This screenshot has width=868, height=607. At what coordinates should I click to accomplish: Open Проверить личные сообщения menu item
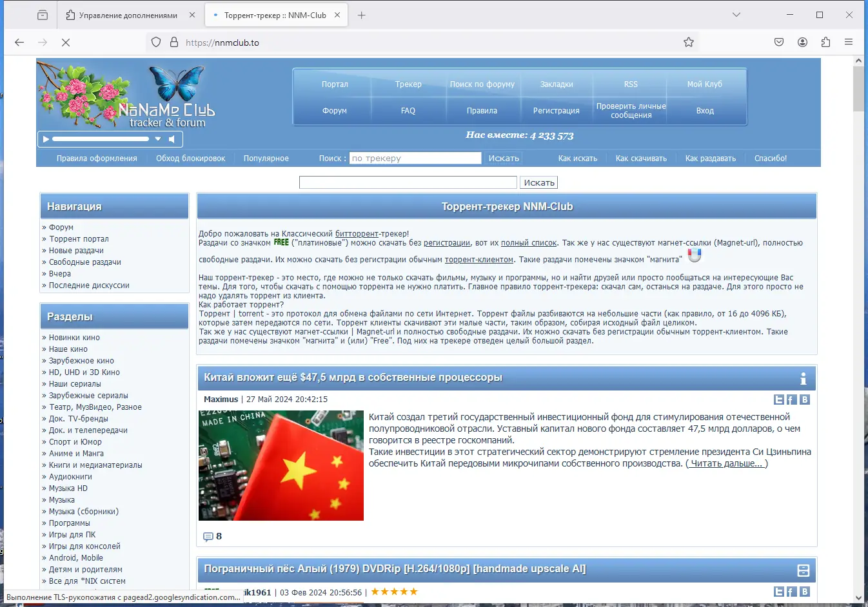coord(631,111)
